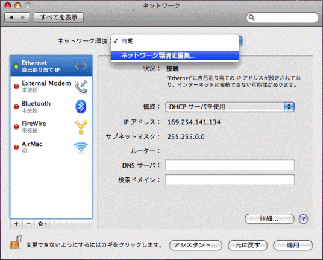Click the back navigation arrow
Viewport: 323px width, 260px height.
[11, 17]
